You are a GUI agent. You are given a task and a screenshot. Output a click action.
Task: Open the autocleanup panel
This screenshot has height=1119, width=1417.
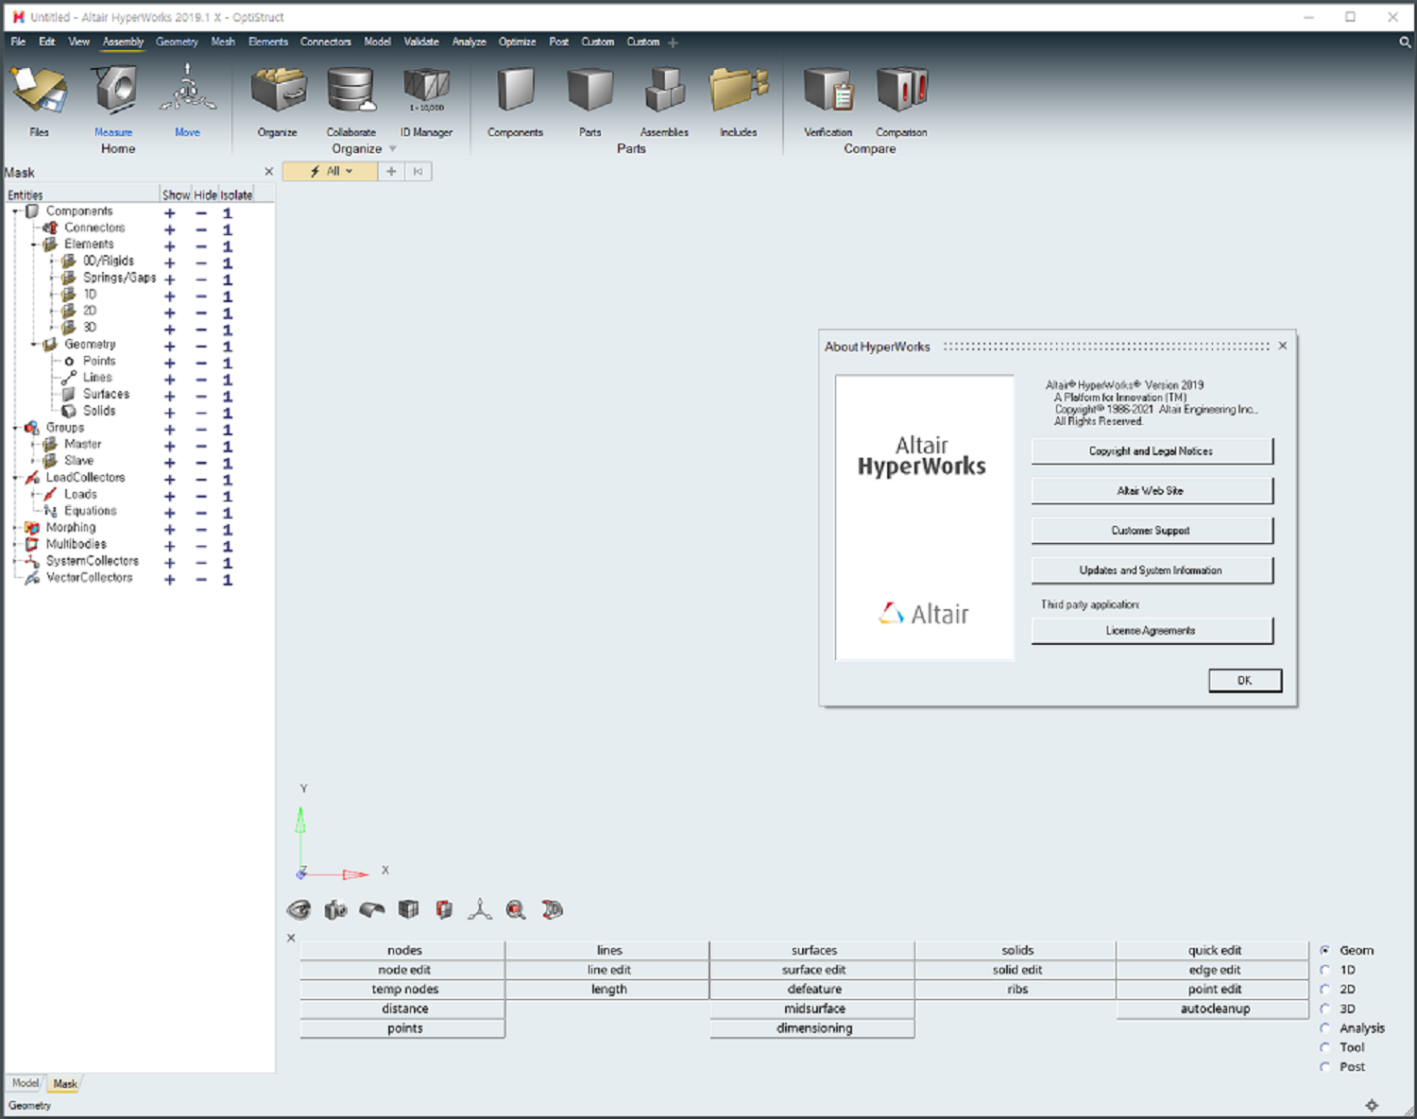[1214, 1009]
